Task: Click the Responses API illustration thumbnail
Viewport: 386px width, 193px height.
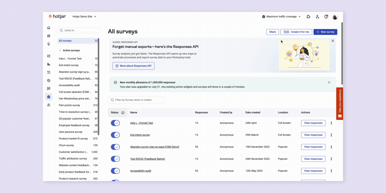Action: (x=304, y=55)
